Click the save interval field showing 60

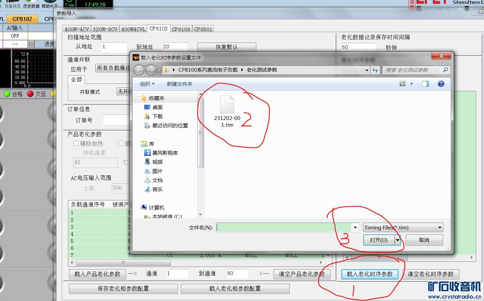(358, 47)
